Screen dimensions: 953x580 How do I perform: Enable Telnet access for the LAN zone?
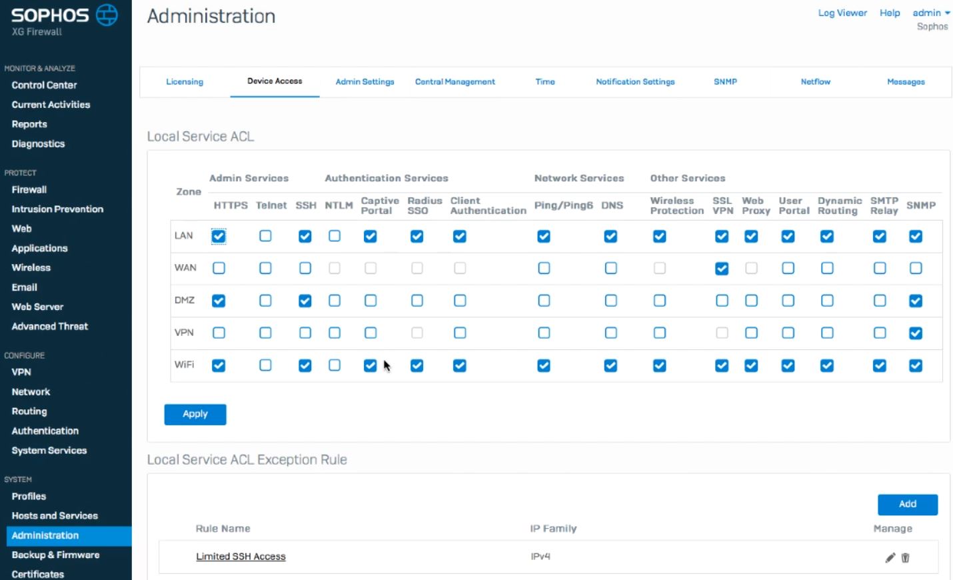click(x=265, y=236)
